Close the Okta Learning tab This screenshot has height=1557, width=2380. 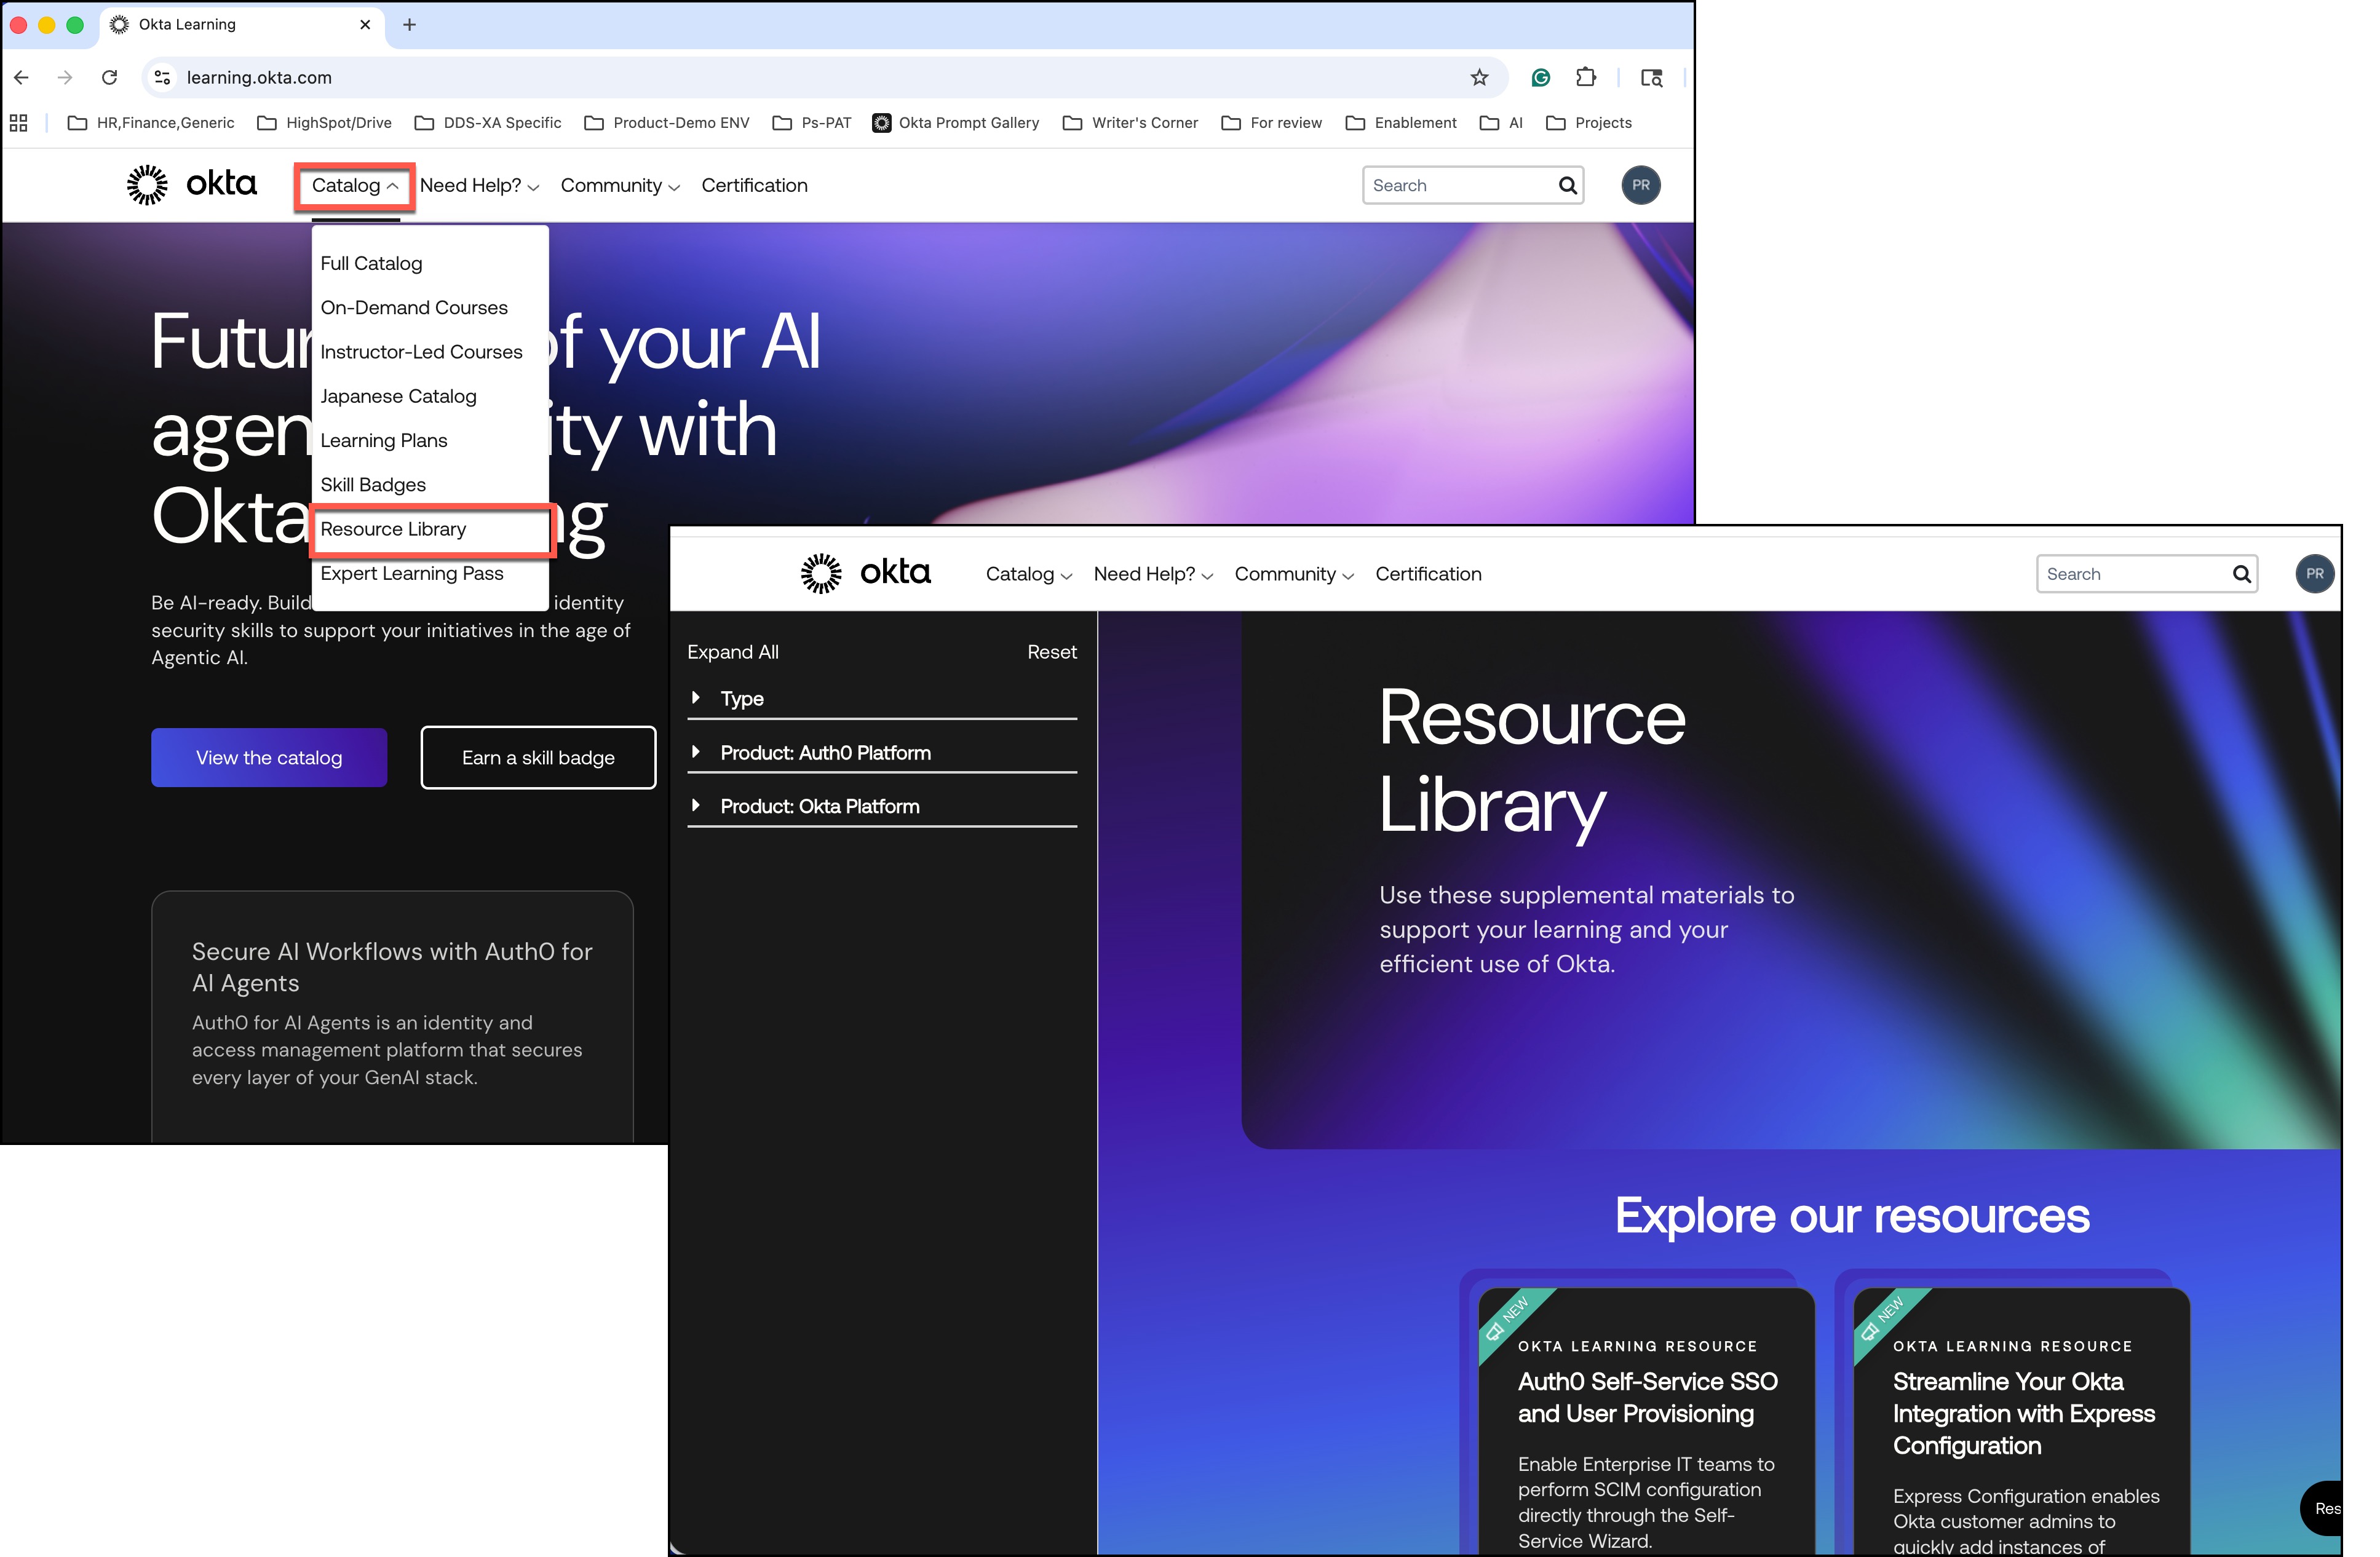click(x=365, y=25)
